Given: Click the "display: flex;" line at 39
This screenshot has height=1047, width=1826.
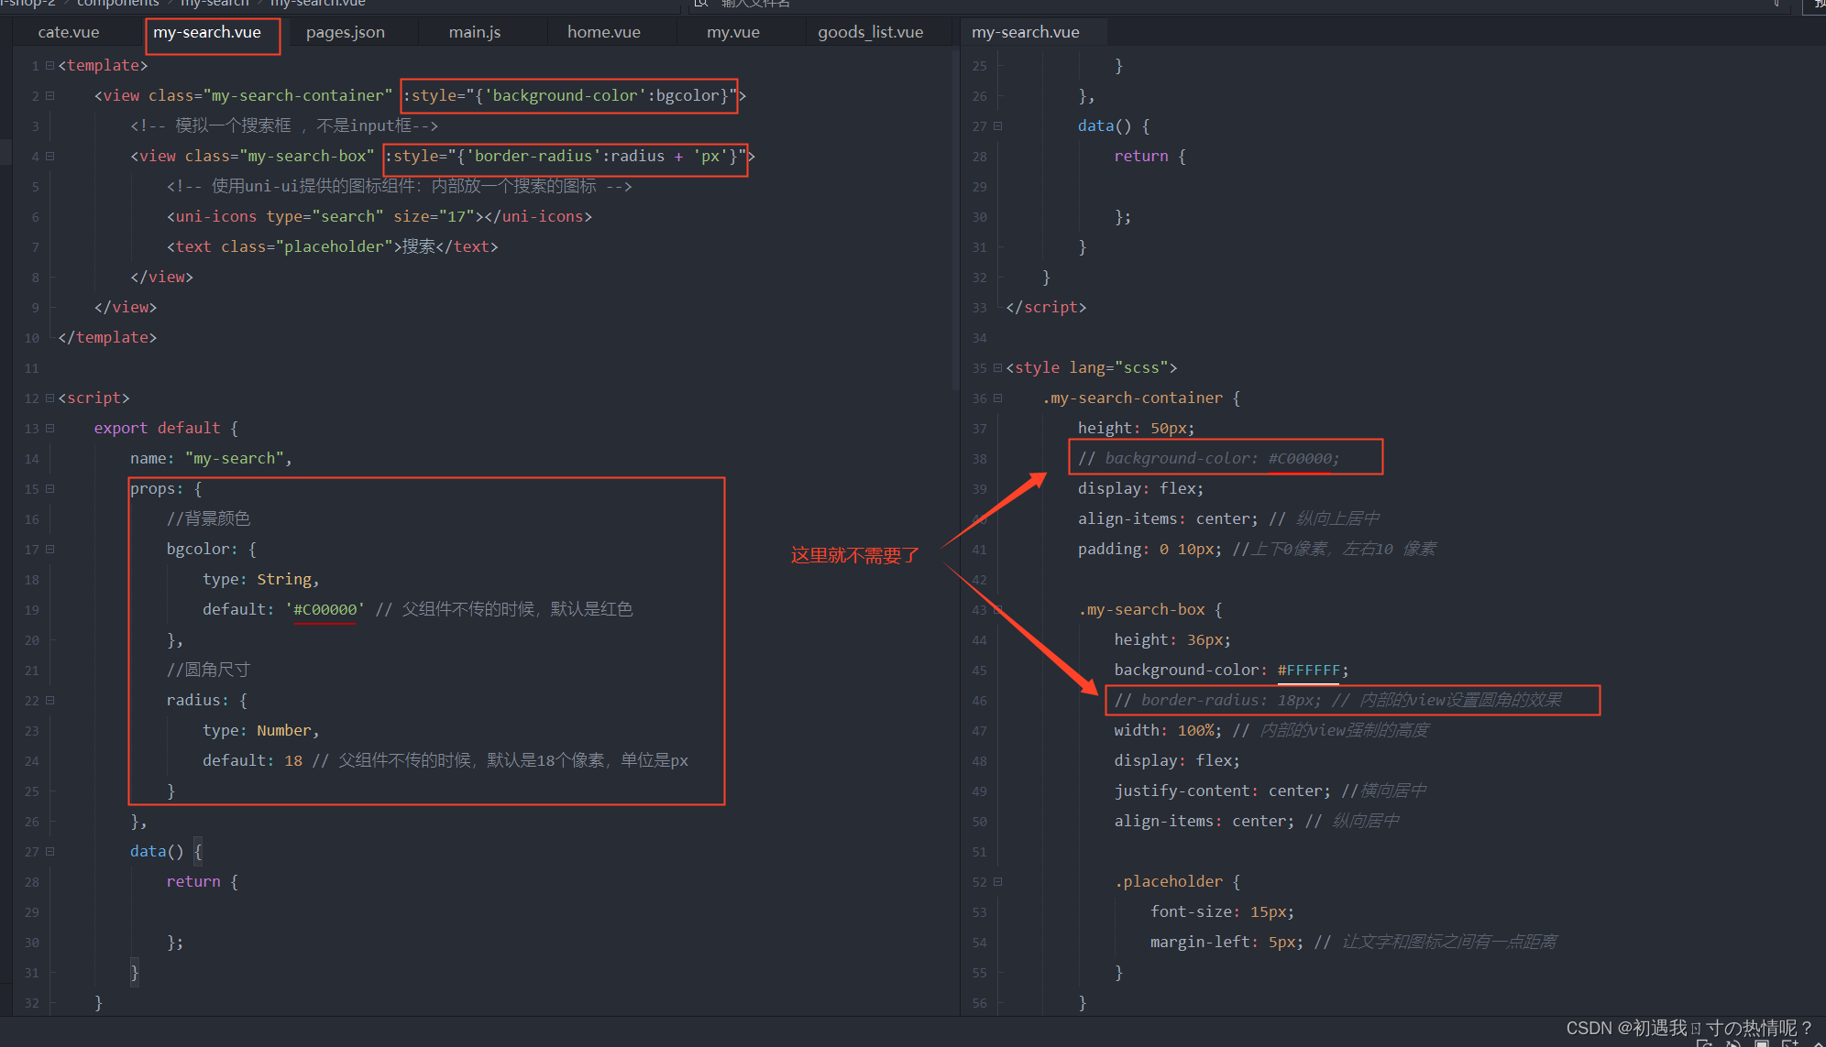Looking at the screenshot, I should [x=1140, y=488].
